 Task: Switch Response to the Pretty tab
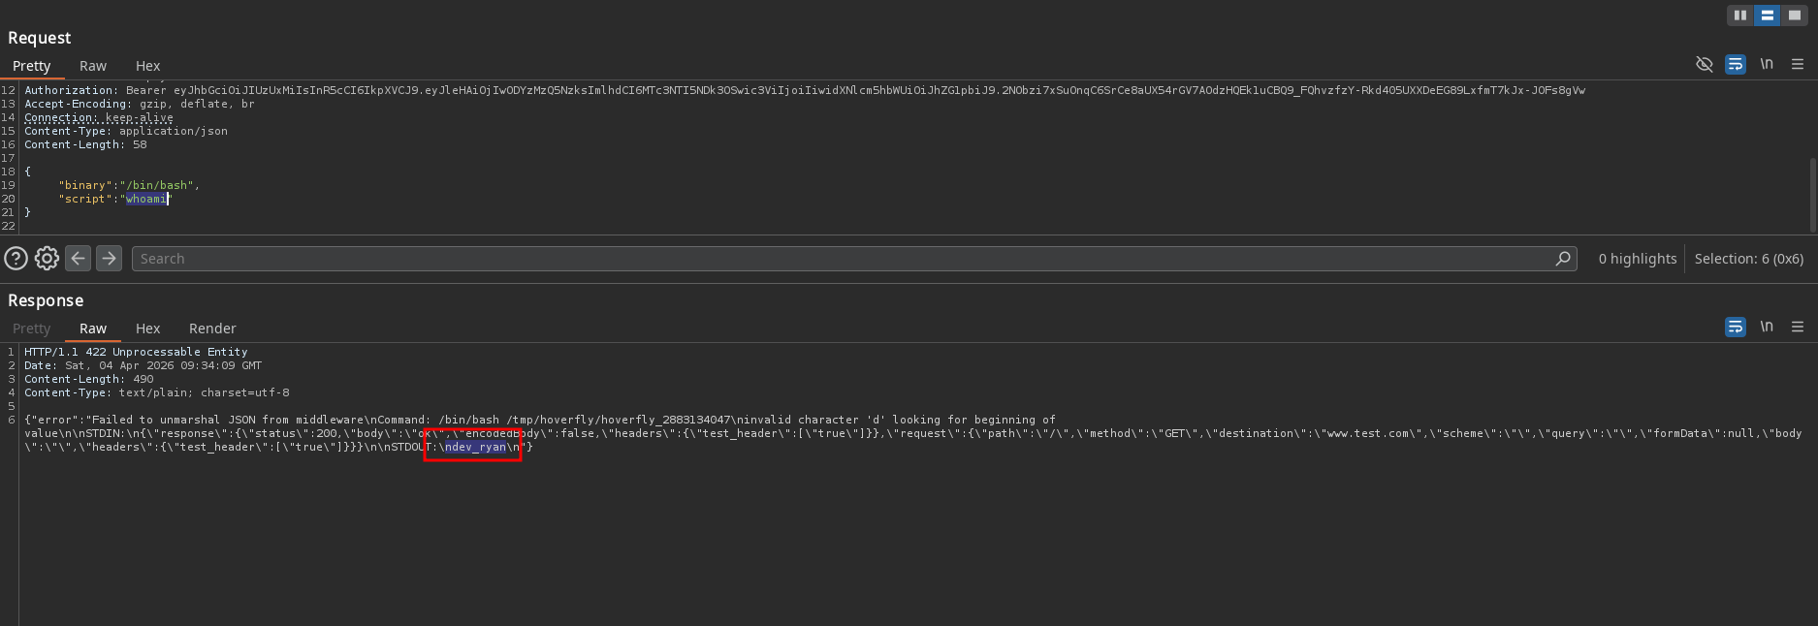coord(31,329)
